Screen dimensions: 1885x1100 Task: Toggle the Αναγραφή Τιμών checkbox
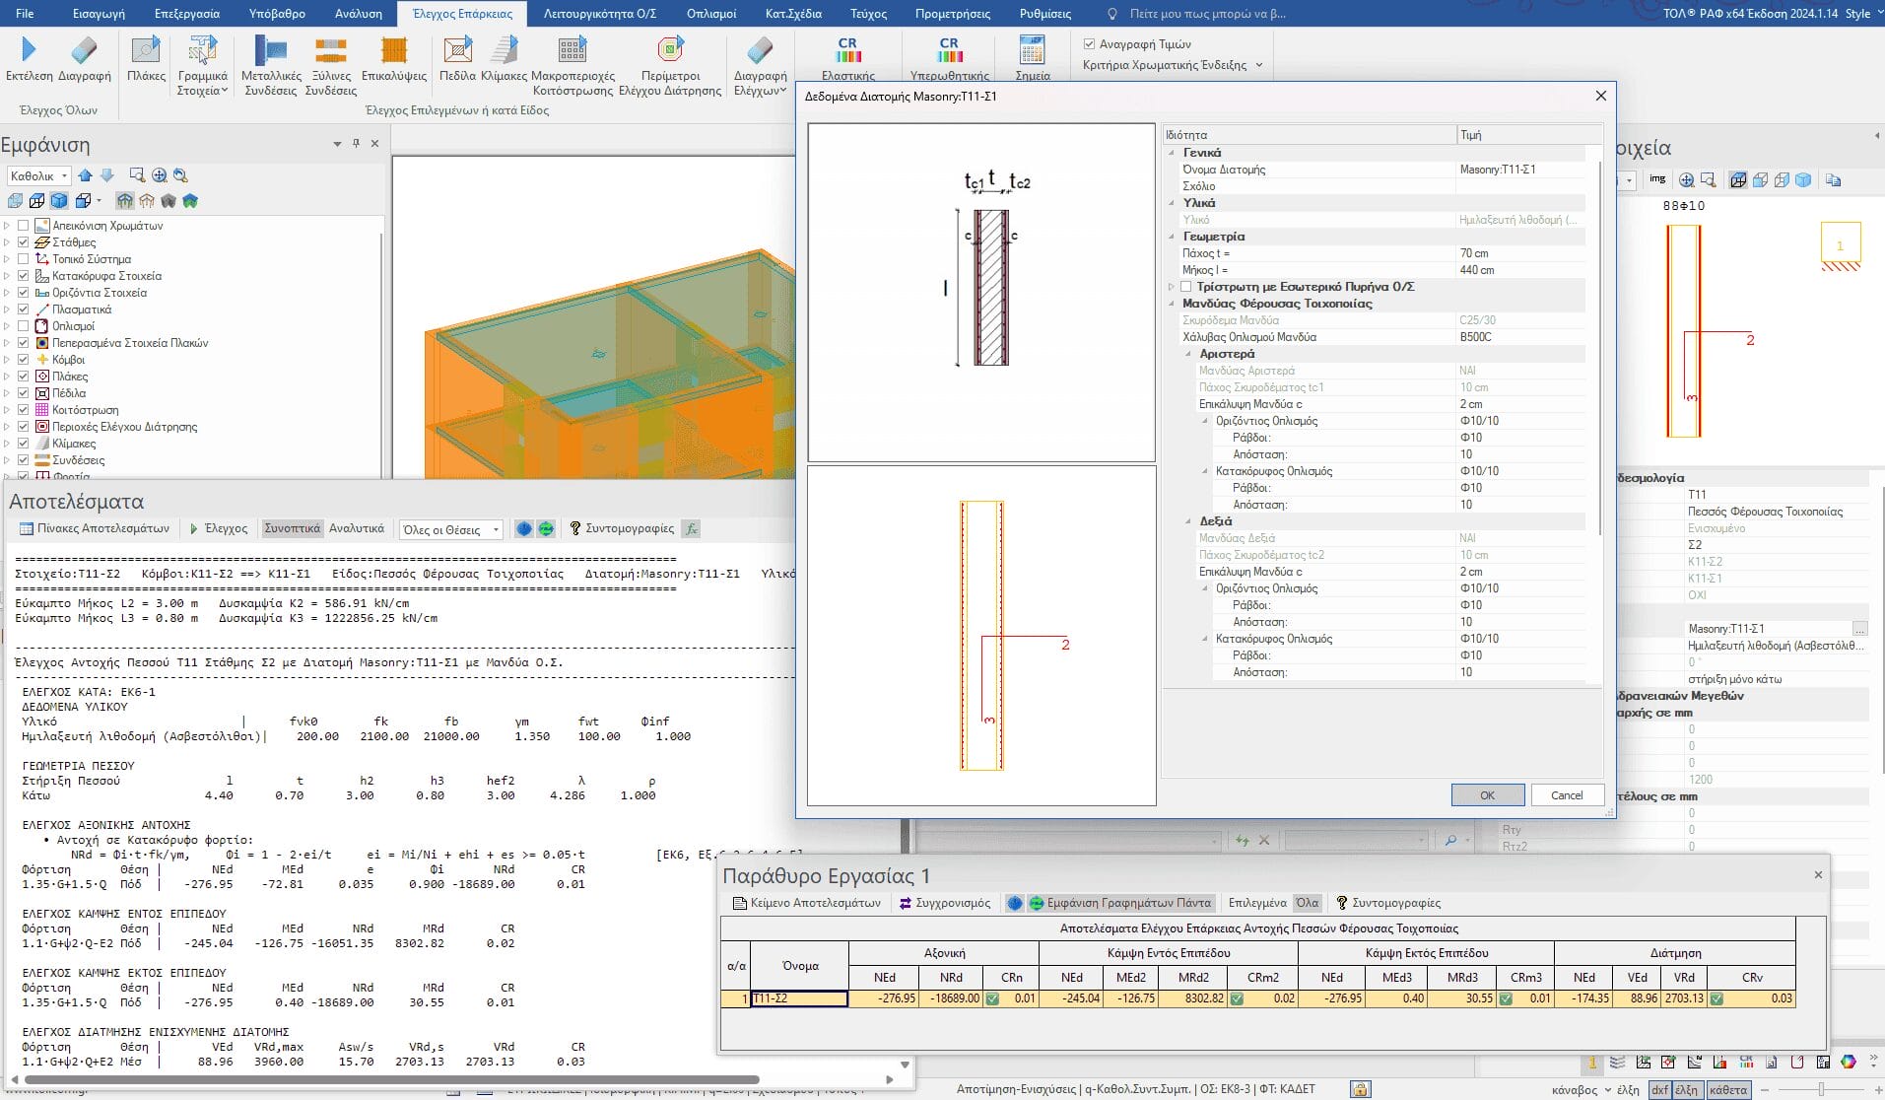(1089, 44)
